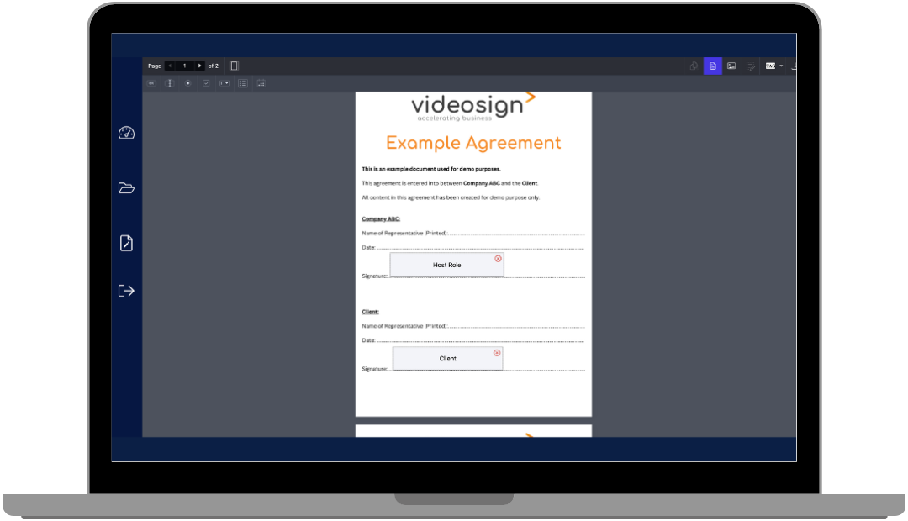908x521 pixels.
Task: Click the page number input field
Action: tap(185, 66)
